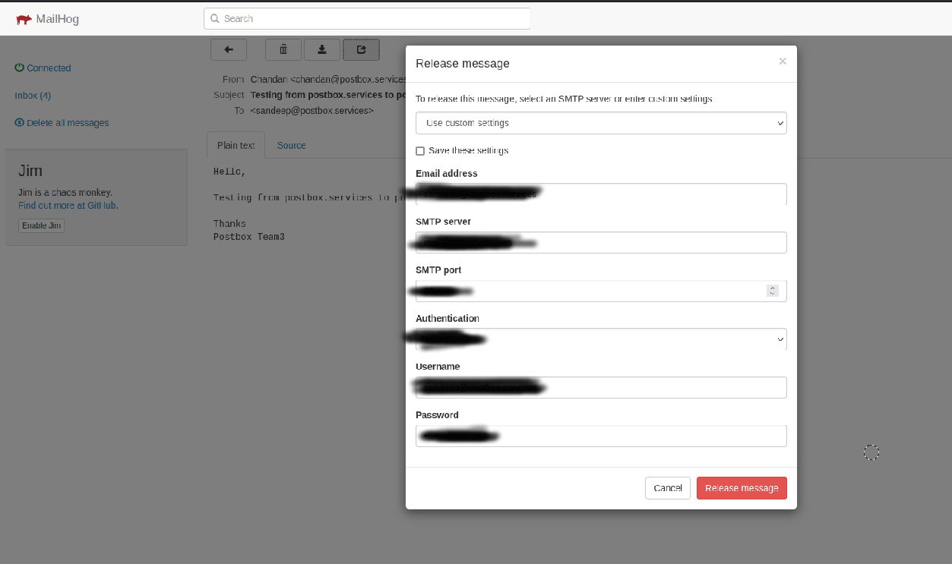Select the Plain text tab
Viewport: 952px width, 564px height.
click(236, 145)
